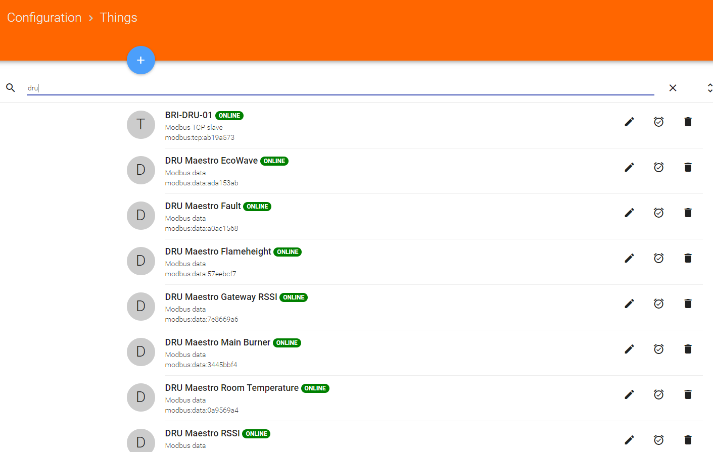Click the ONLINE badge next to DRU Maestro Fault
Viewport: 713px width, 452px height.
[x=257, y=207]
